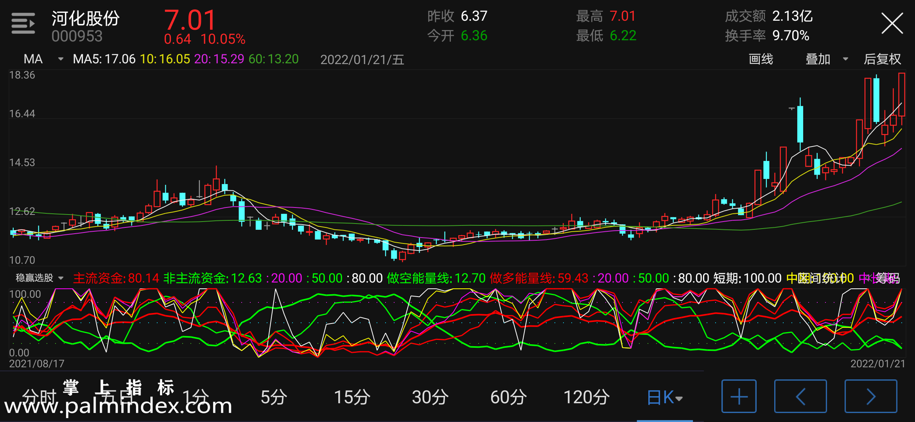Expand the 稳赢选股 indicator dropdown
Viewport: 915px width, 422px height.
point(39,278)
